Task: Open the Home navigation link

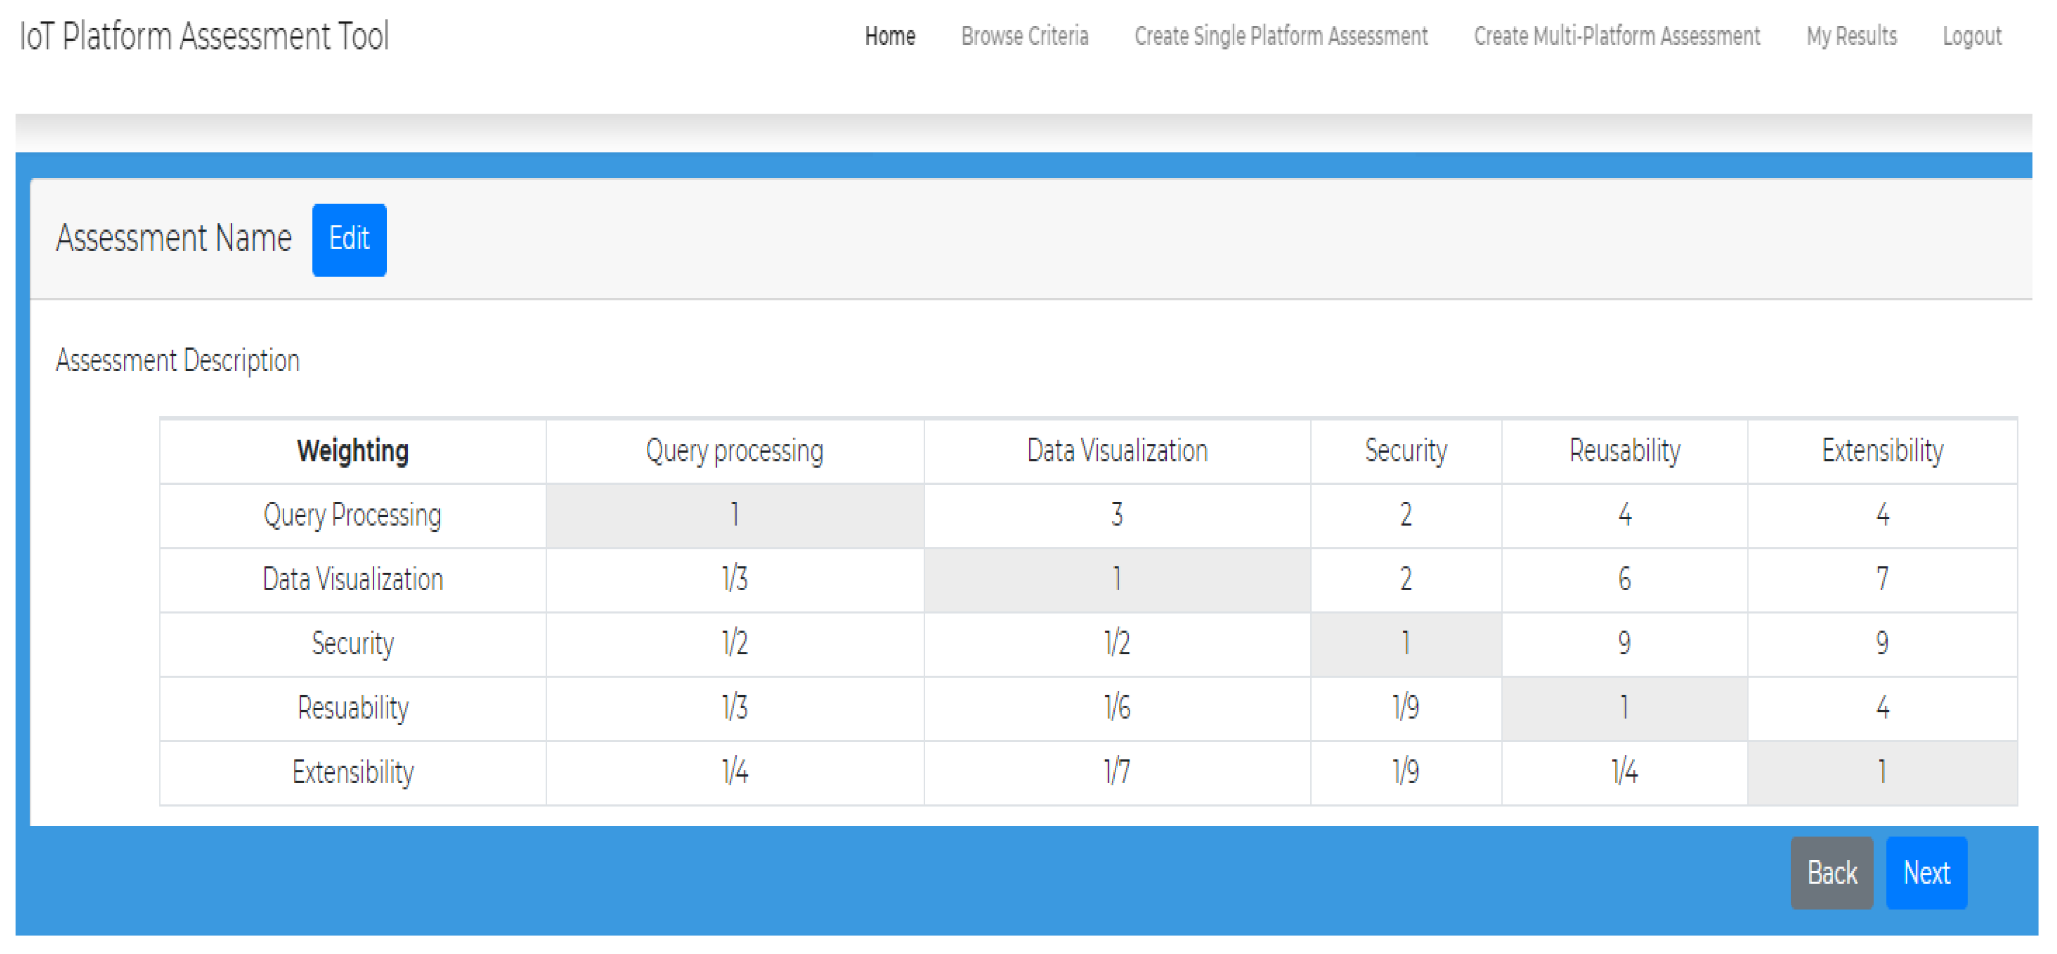Action: (x=890, y=36)
